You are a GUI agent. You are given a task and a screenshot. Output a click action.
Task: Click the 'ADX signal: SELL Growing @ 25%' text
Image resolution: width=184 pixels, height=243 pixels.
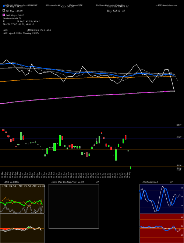point(21,33)
